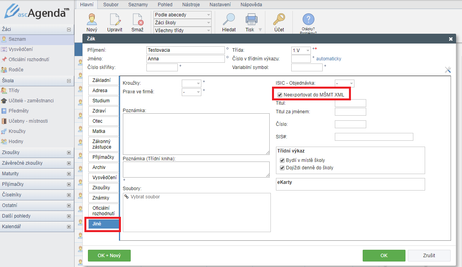Click into the Poznámka text area
This screenshot has height=267, width=462.
coord(196,134)
